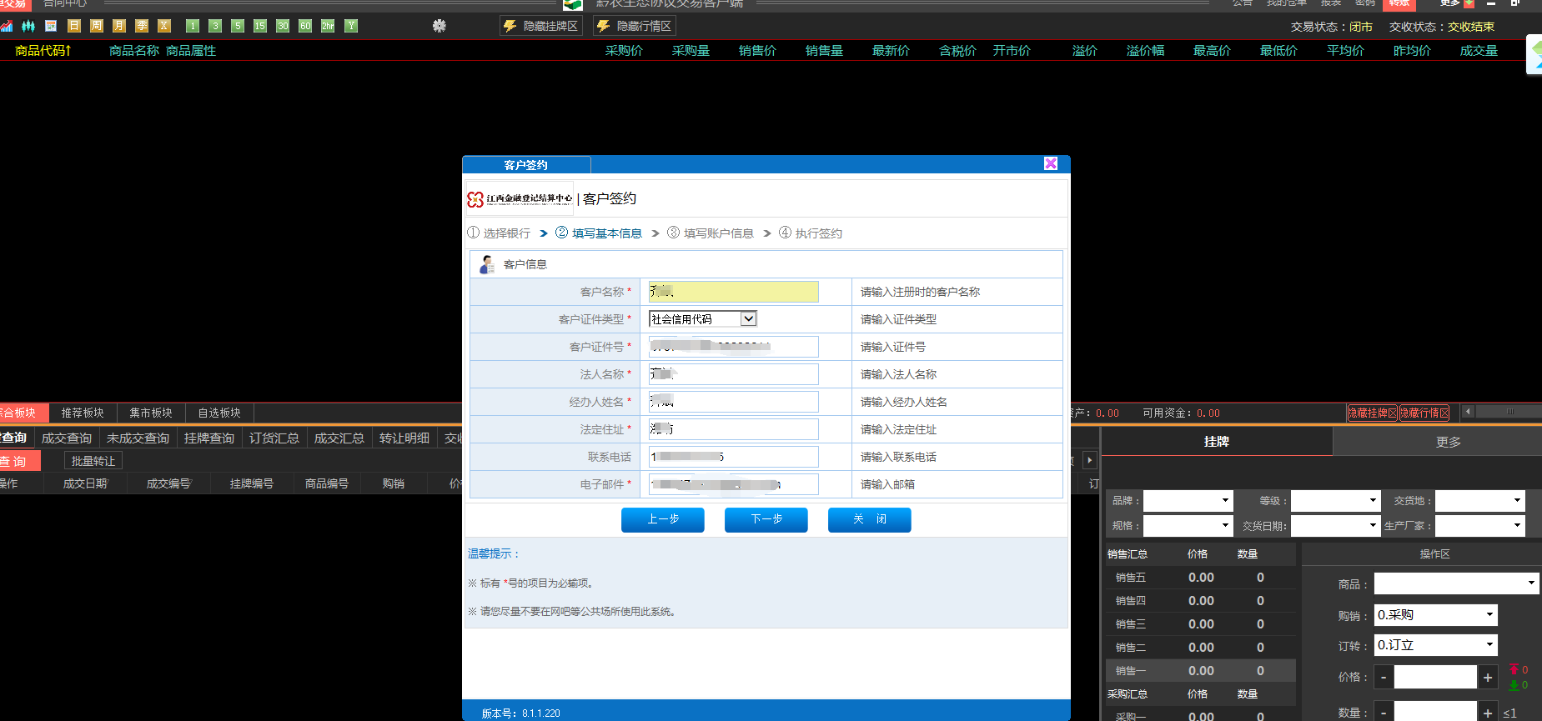Select the Y period icon
Viewport: 1542px width, 721px height.
[x=351, y=26]
